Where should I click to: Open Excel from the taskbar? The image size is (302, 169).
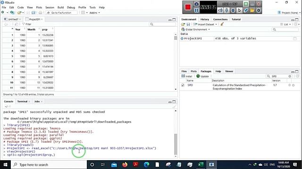[201, 165]
